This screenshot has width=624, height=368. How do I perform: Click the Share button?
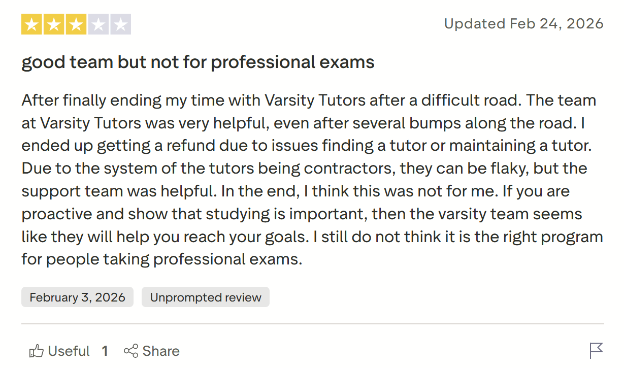tap(151, 351)
